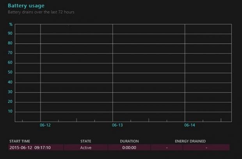Click the % axis label
242x159 pixels.
[x=11, y=24]
